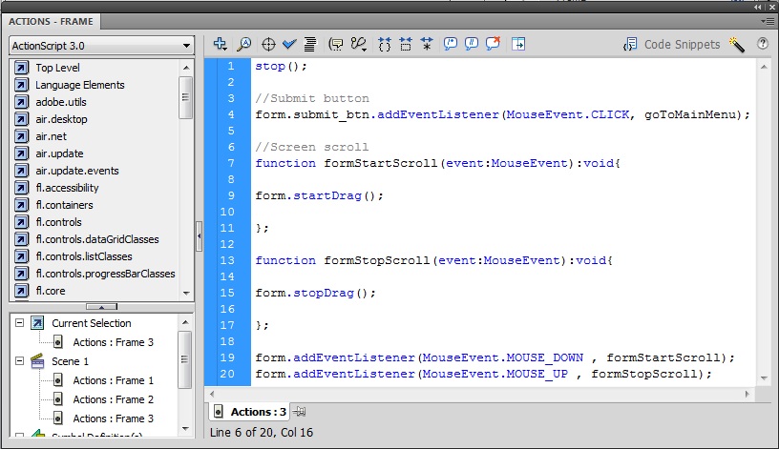Open ActionScript 3.0 version dropdown

pyautogui.click(x=101, y=46)
